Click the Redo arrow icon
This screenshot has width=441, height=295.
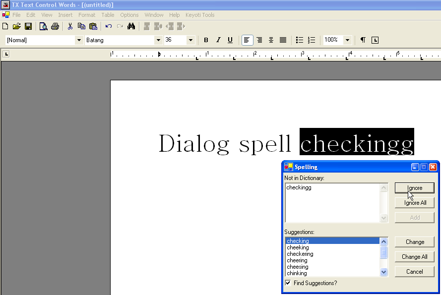click(120, 26)
